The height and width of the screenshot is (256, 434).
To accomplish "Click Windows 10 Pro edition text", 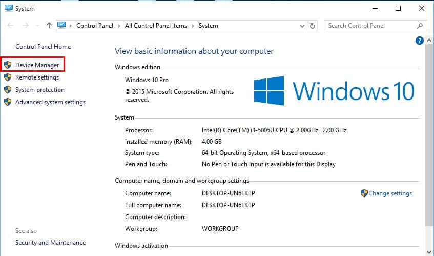I will point(147,80).
